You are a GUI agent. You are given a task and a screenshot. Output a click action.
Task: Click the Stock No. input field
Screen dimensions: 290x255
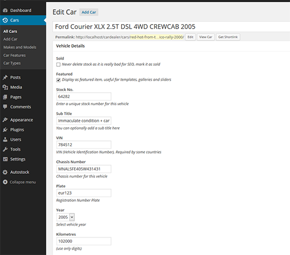[84, 97]
